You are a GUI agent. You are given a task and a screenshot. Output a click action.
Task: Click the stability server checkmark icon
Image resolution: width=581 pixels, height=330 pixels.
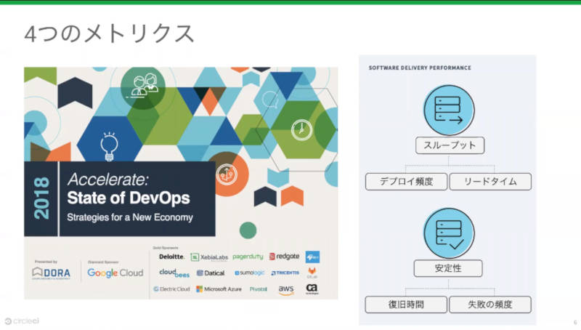click(449, 233)
